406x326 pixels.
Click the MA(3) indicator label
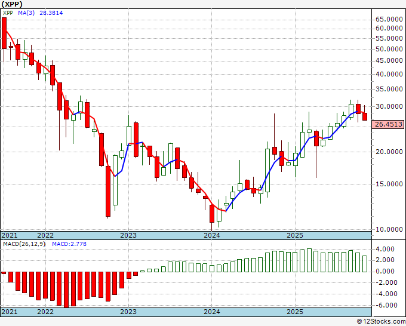coord(26,13)
